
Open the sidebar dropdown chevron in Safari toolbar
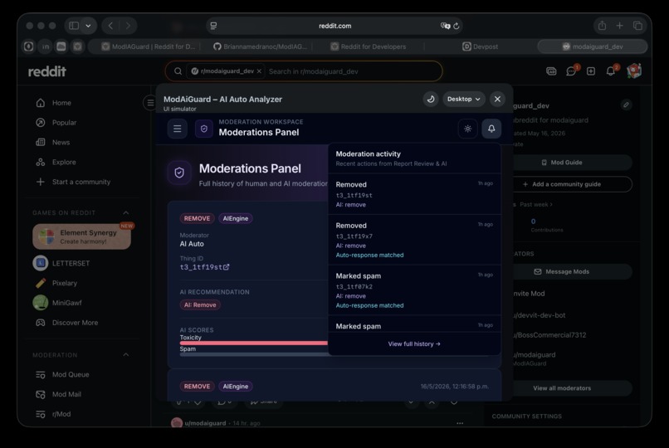(x=88, y=26)
